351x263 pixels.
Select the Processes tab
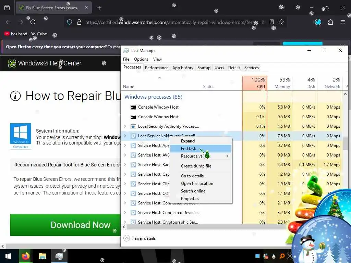[x=132, y=67]
